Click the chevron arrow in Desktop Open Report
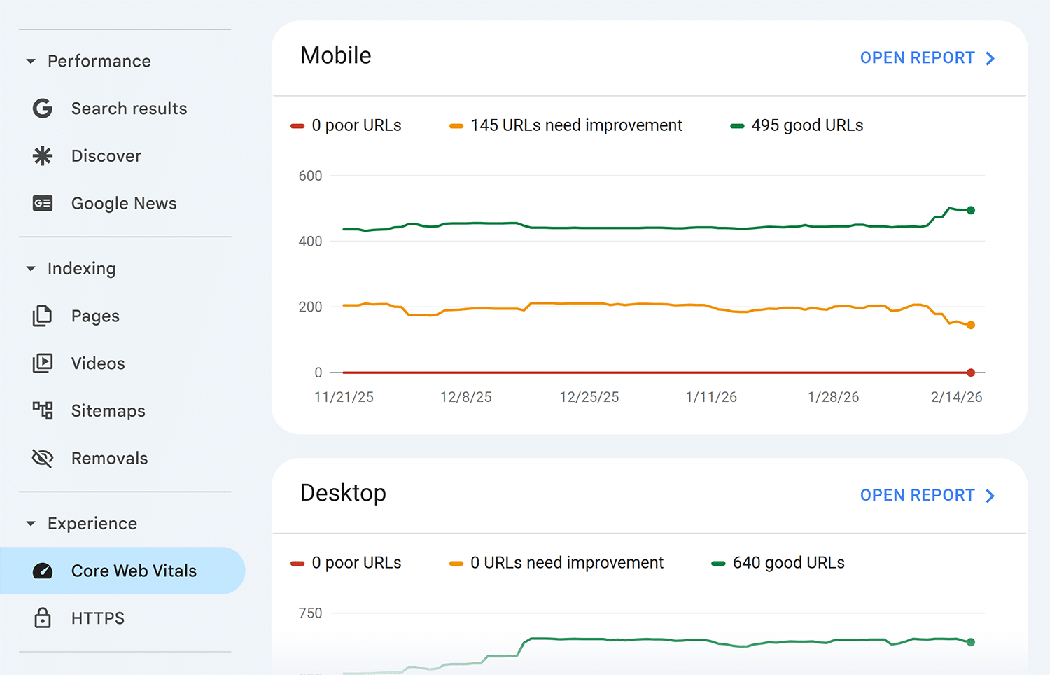This screenshot has width=1050, height=675. pyautogui.click(x=990, y=496)
